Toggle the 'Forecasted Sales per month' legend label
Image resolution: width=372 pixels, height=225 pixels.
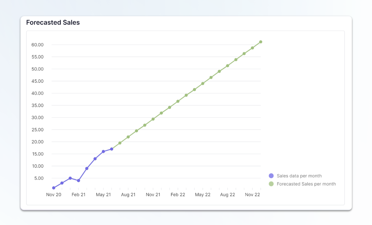pos(306,184)
